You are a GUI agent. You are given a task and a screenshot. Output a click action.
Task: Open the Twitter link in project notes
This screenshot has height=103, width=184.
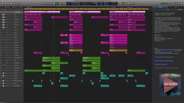(162, 66)
